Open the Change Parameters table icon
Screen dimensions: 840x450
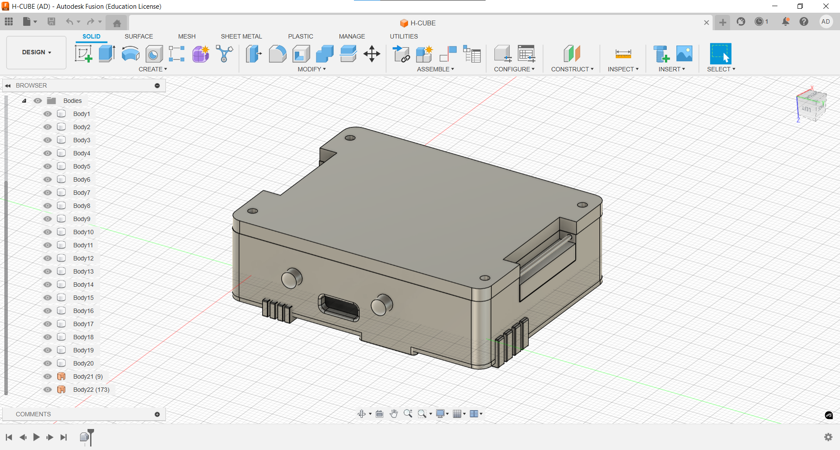click(526, 54)
